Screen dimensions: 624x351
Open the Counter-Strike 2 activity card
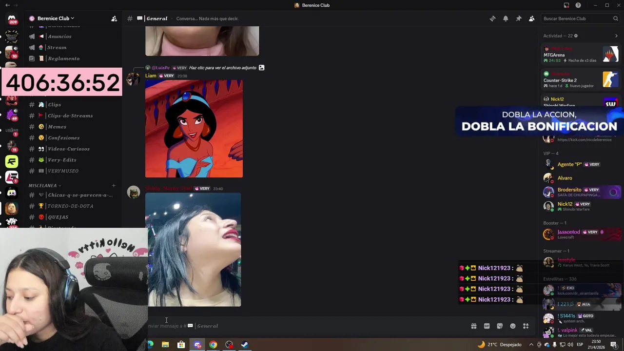coord(581,79)
